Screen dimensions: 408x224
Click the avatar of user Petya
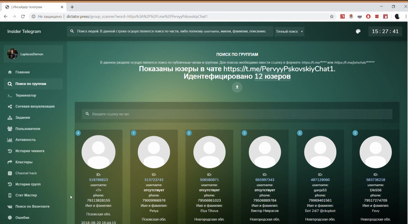(x=154, y=152)
